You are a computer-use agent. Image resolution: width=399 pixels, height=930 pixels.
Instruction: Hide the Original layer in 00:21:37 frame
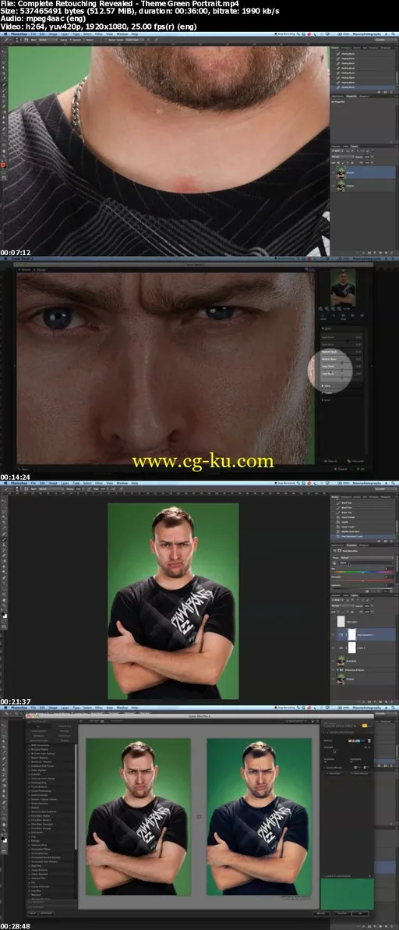pyautogui.click(x=333, y=679)
